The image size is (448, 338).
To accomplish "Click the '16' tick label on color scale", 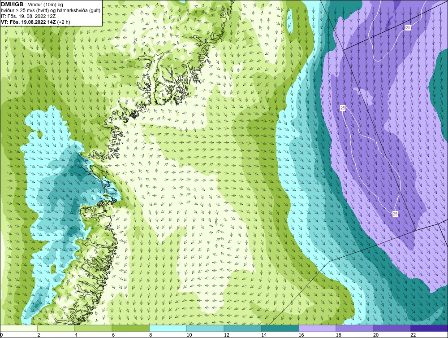I will coord(301,335).
